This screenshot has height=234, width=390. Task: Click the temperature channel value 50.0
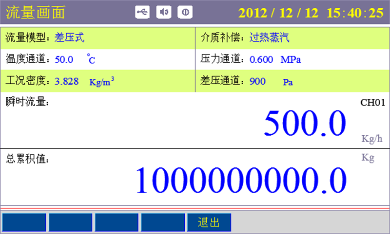pos(64,60)
